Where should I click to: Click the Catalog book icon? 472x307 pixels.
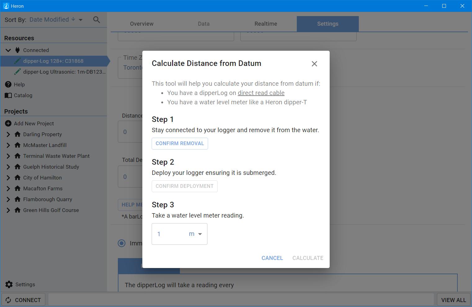pos(8,95)
